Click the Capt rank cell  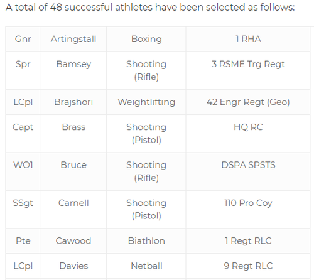[23, 134]
